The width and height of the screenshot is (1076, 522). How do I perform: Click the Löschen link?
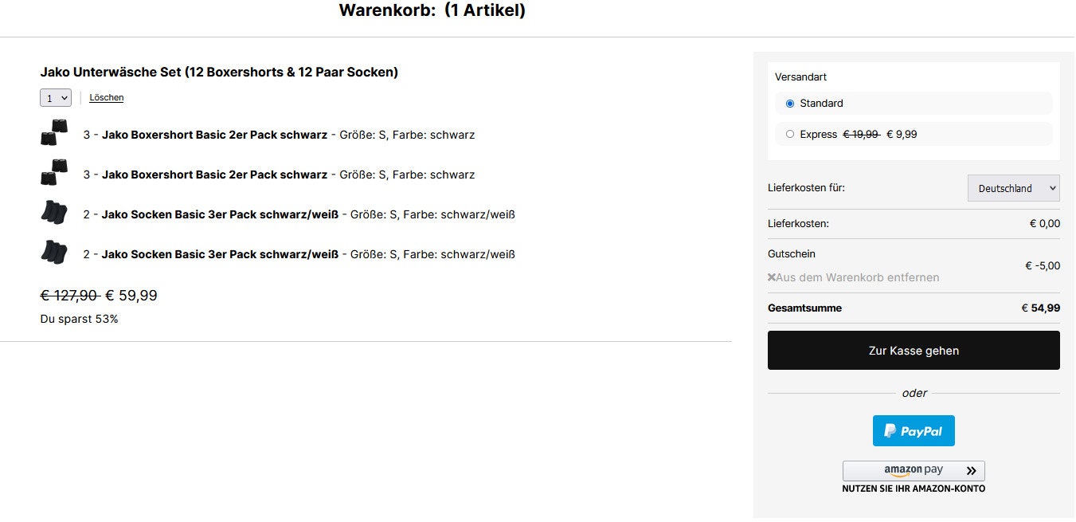tap(106, 98)
